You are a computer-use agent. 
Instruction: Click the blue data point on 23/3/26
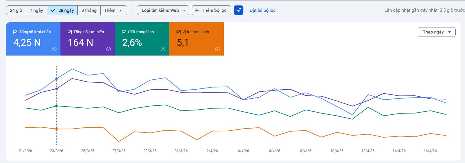coord(57,79)
